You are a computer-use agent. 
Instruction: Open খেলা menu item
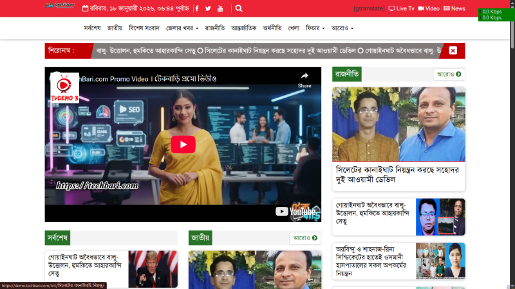click(x=294, y=28)
